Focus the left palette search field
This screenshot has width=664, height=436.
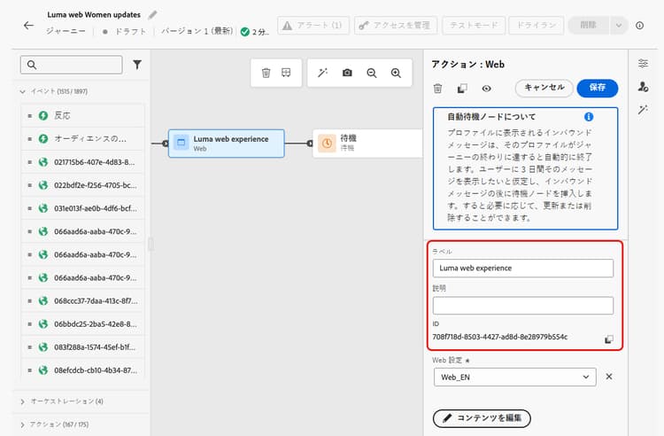71,65
